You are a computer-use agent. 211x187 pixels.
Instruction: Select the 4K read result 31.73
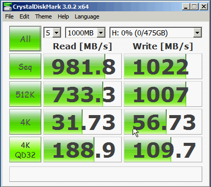tap(83, 122)
